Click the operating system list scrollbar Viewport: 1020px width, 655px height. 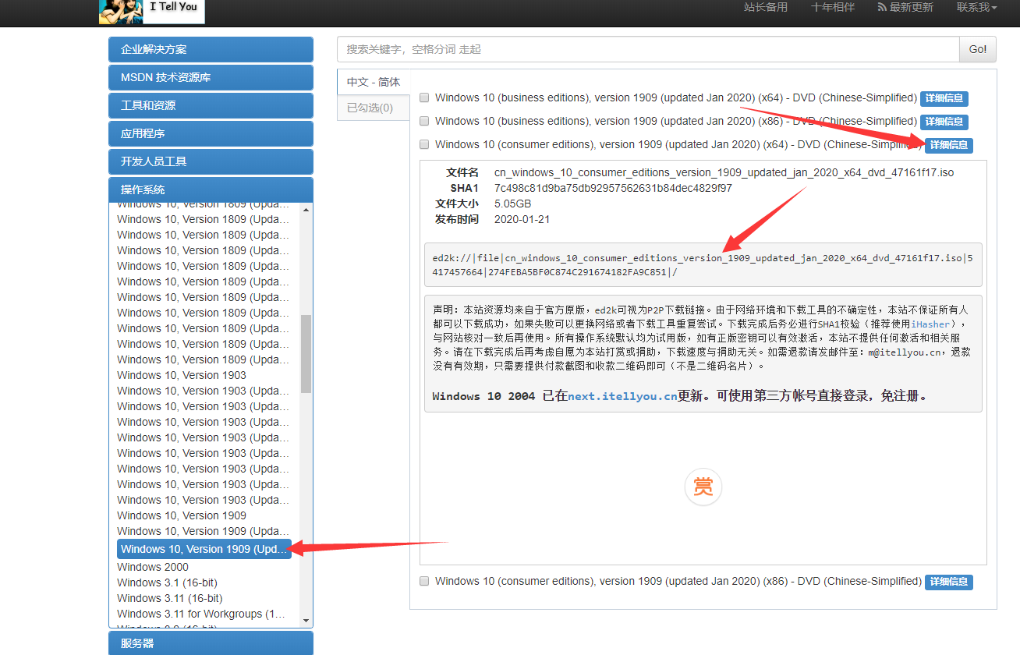click(x=306, y=355)
